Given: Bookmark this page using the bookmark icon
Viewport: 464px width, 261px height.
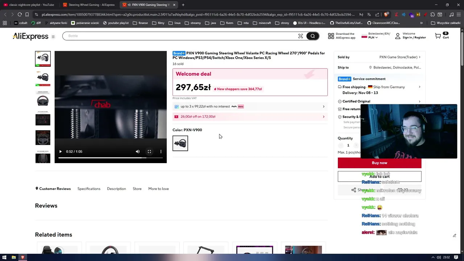Looking at the screenshot, I should pyautogui.click(x=27, y=14).
